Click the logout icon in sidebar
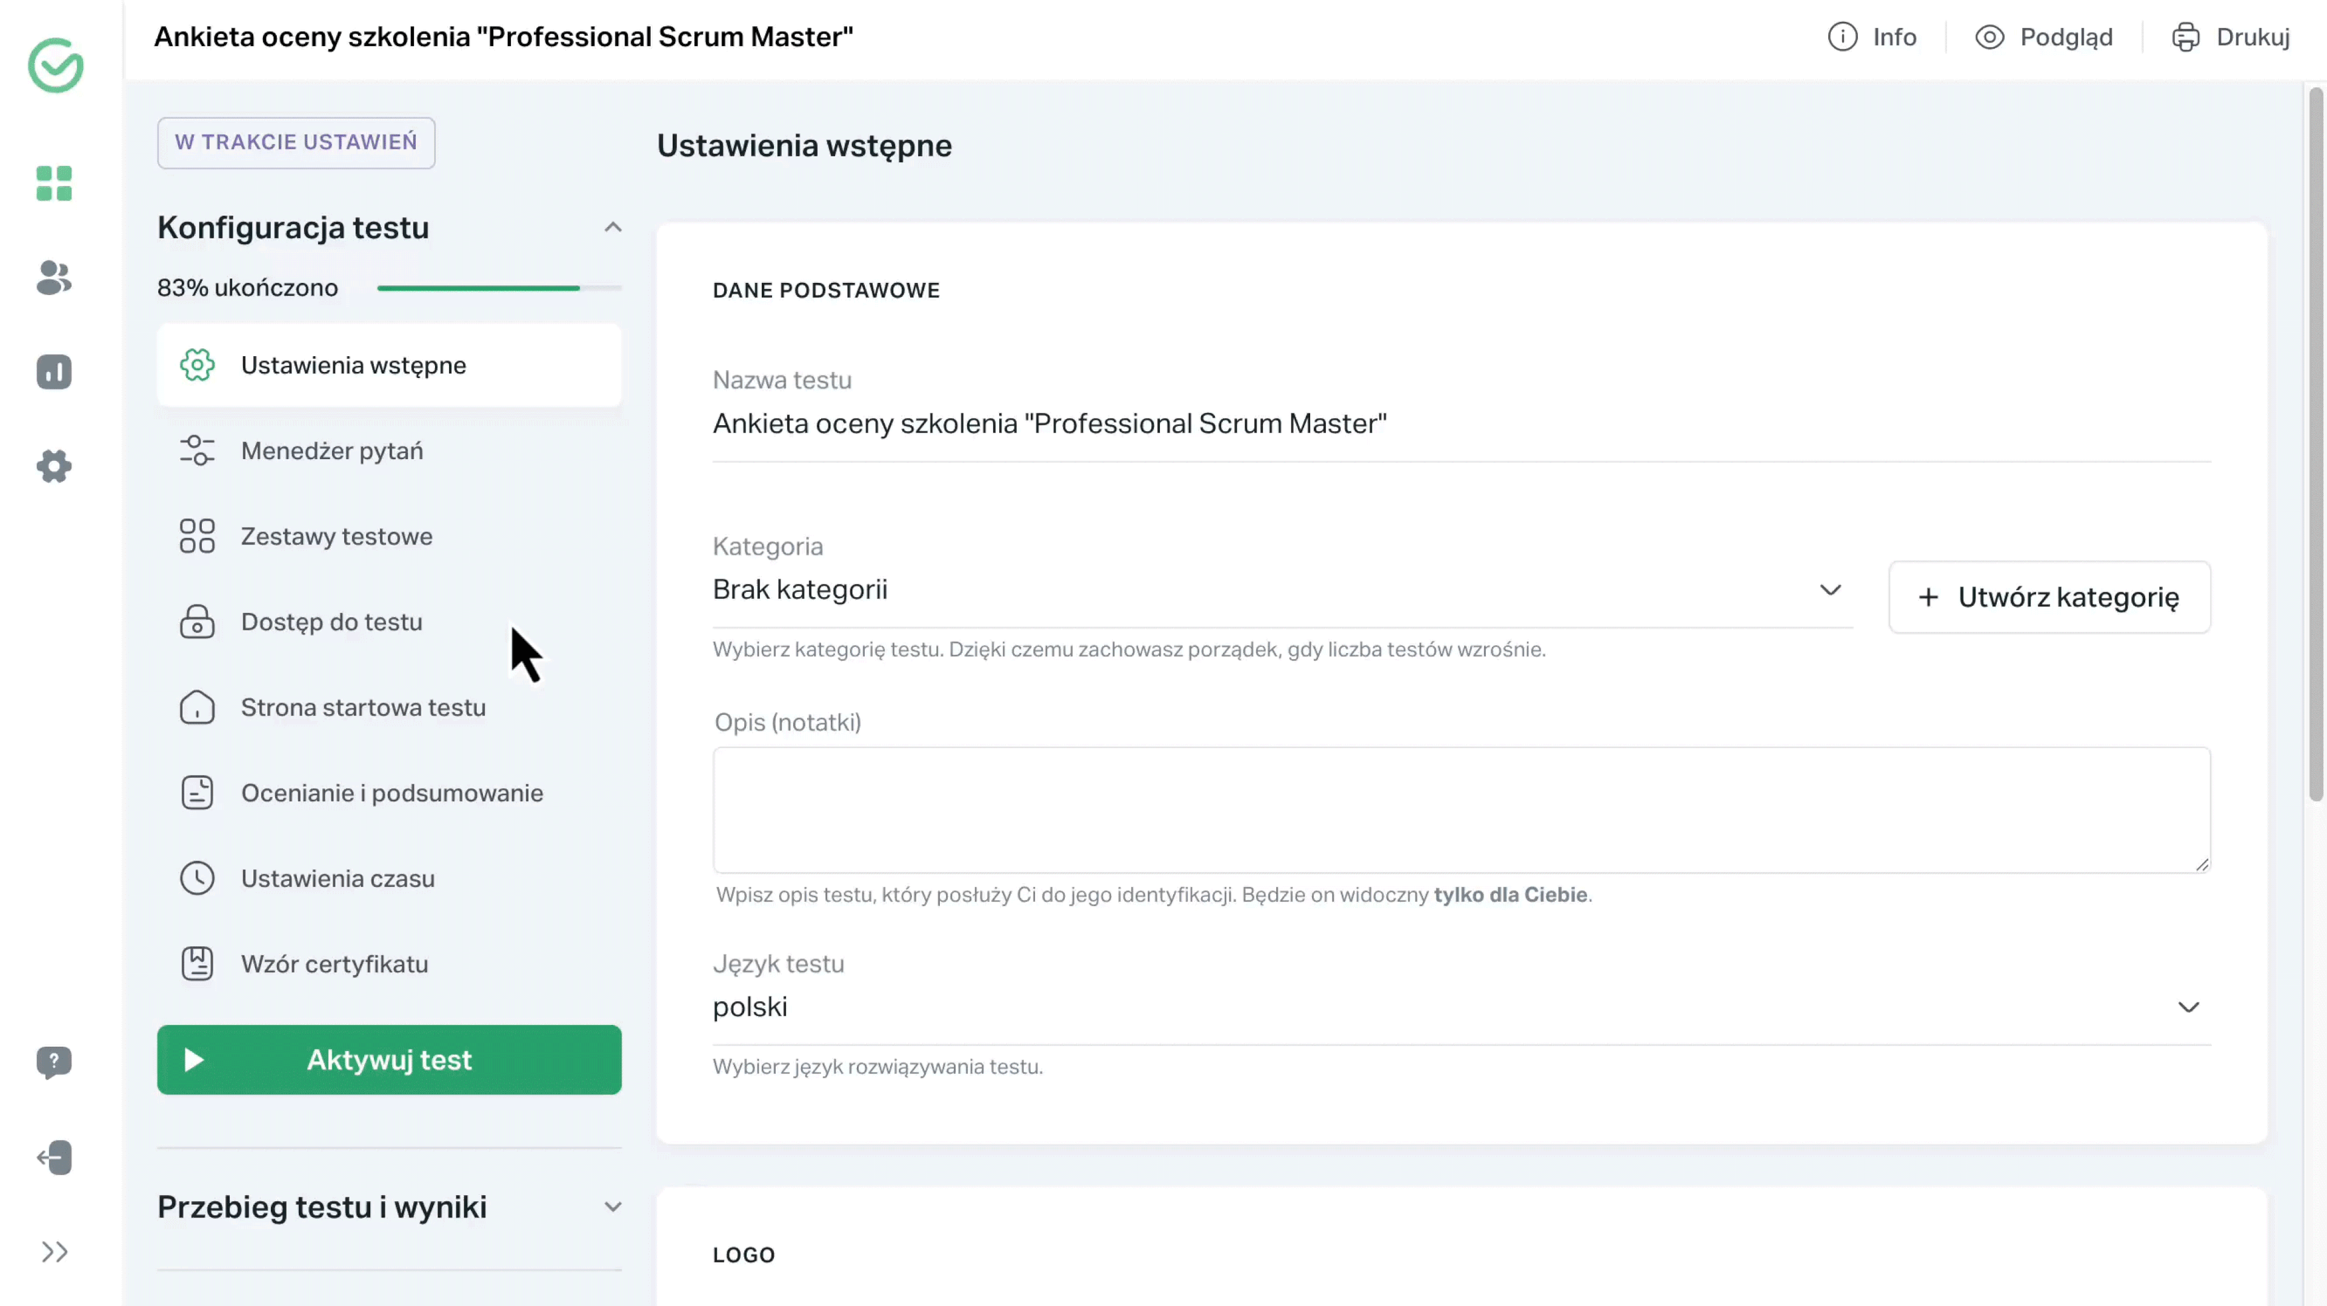Image resolution: width=2327 pixels, height=1306 pixels. point(54,1157)
